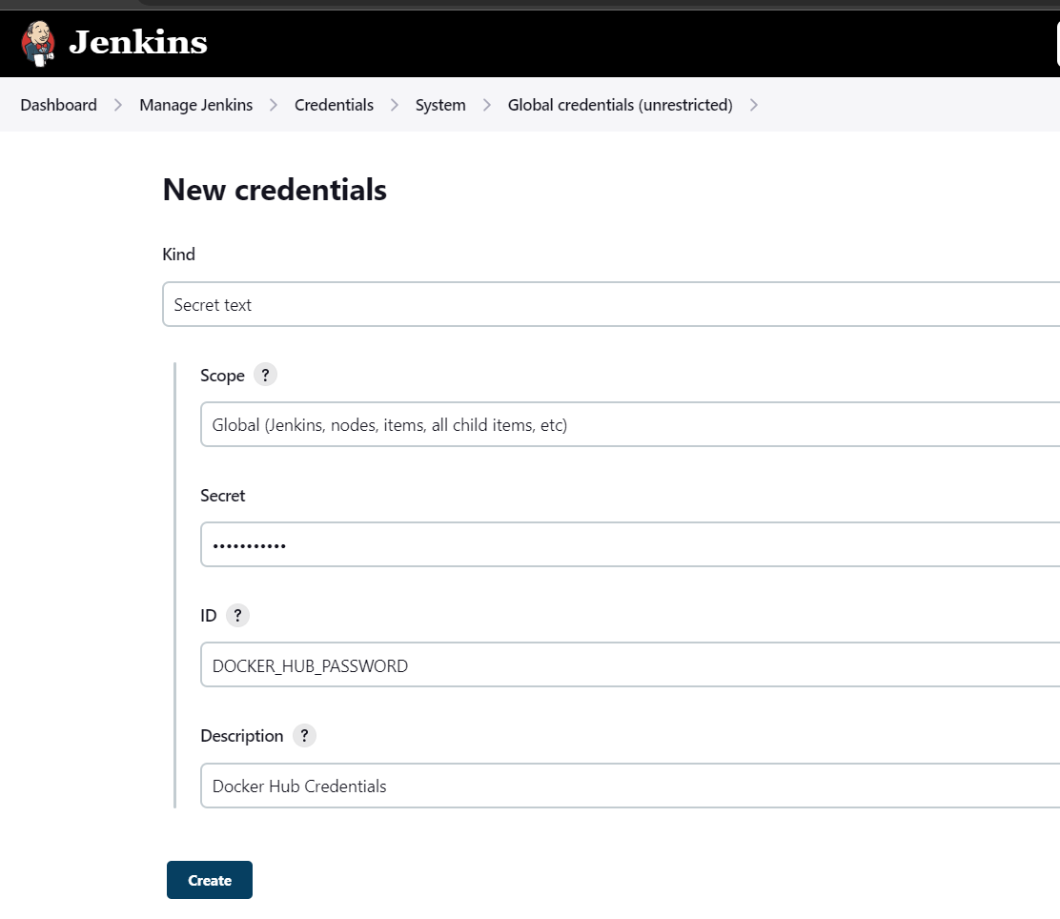Image resolution: width=1060 pixels, height=919 pixels.
Task: Click the Docker Hub Credentials description field
Action: (629, 785)
